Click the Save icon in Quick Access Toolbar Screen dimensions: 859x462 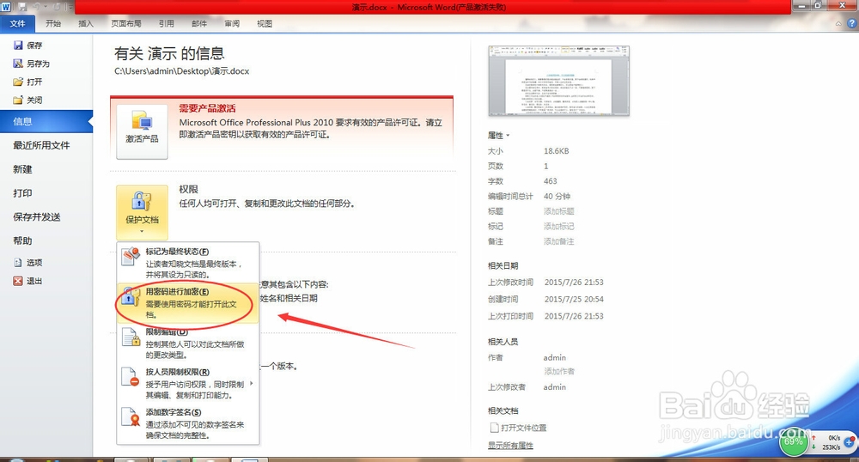point(22,7)
